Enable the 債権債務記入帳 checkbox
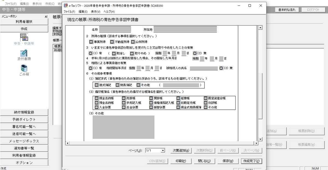Viewport: 328px width, 170px height. coord(151,103)
